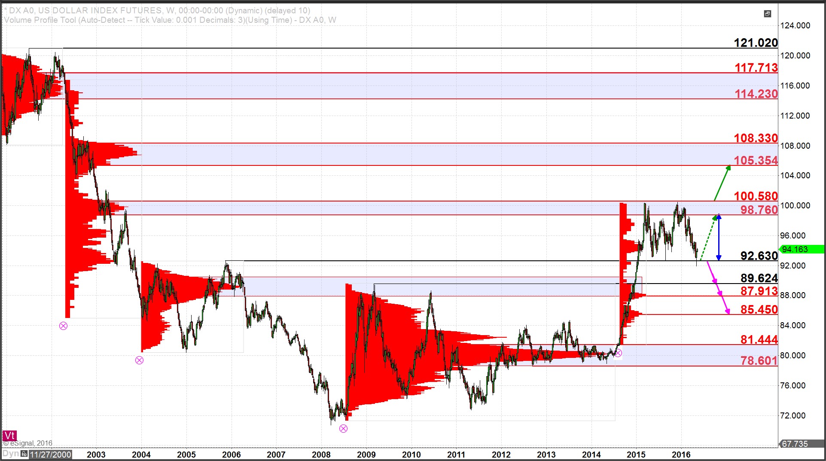
Task: Click the magenta Vt badge icon
Action: [x=9, y=436]
